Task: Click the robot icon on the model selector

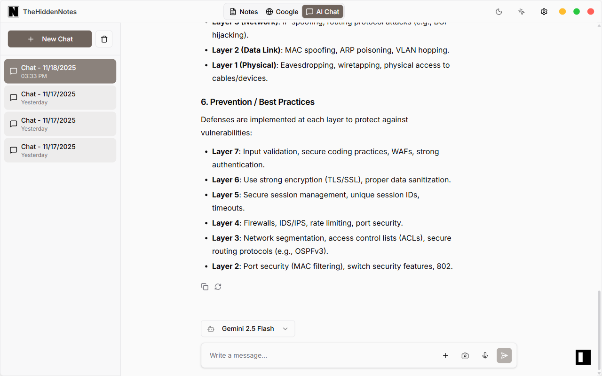Action: pyautogui.click(x=211, y=329)
